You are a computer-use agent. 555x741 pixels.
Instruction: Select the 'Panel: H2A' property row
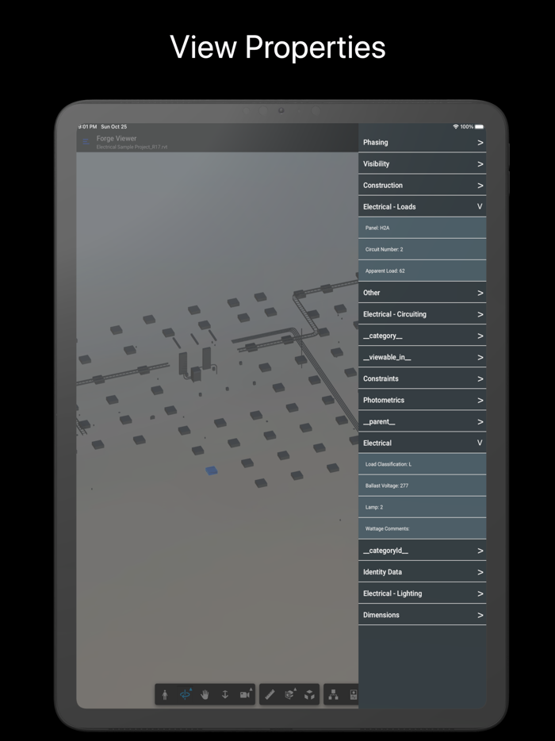[x=423, y=228]
